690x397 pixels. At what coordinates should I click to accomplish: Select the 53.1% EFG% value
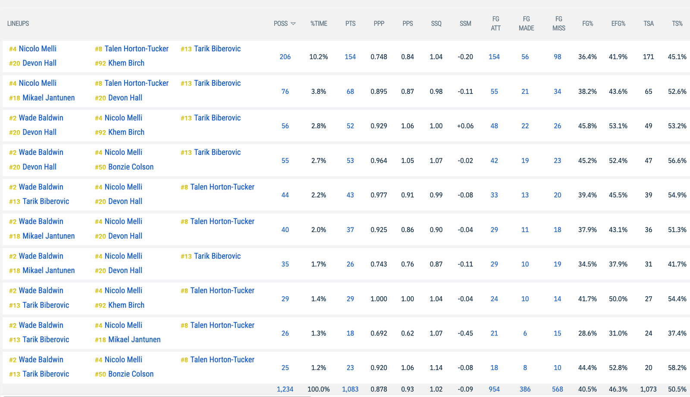(x=618, y=126)
